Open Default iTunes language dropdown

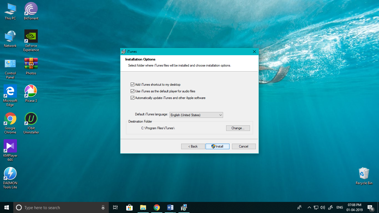[196, 115]
